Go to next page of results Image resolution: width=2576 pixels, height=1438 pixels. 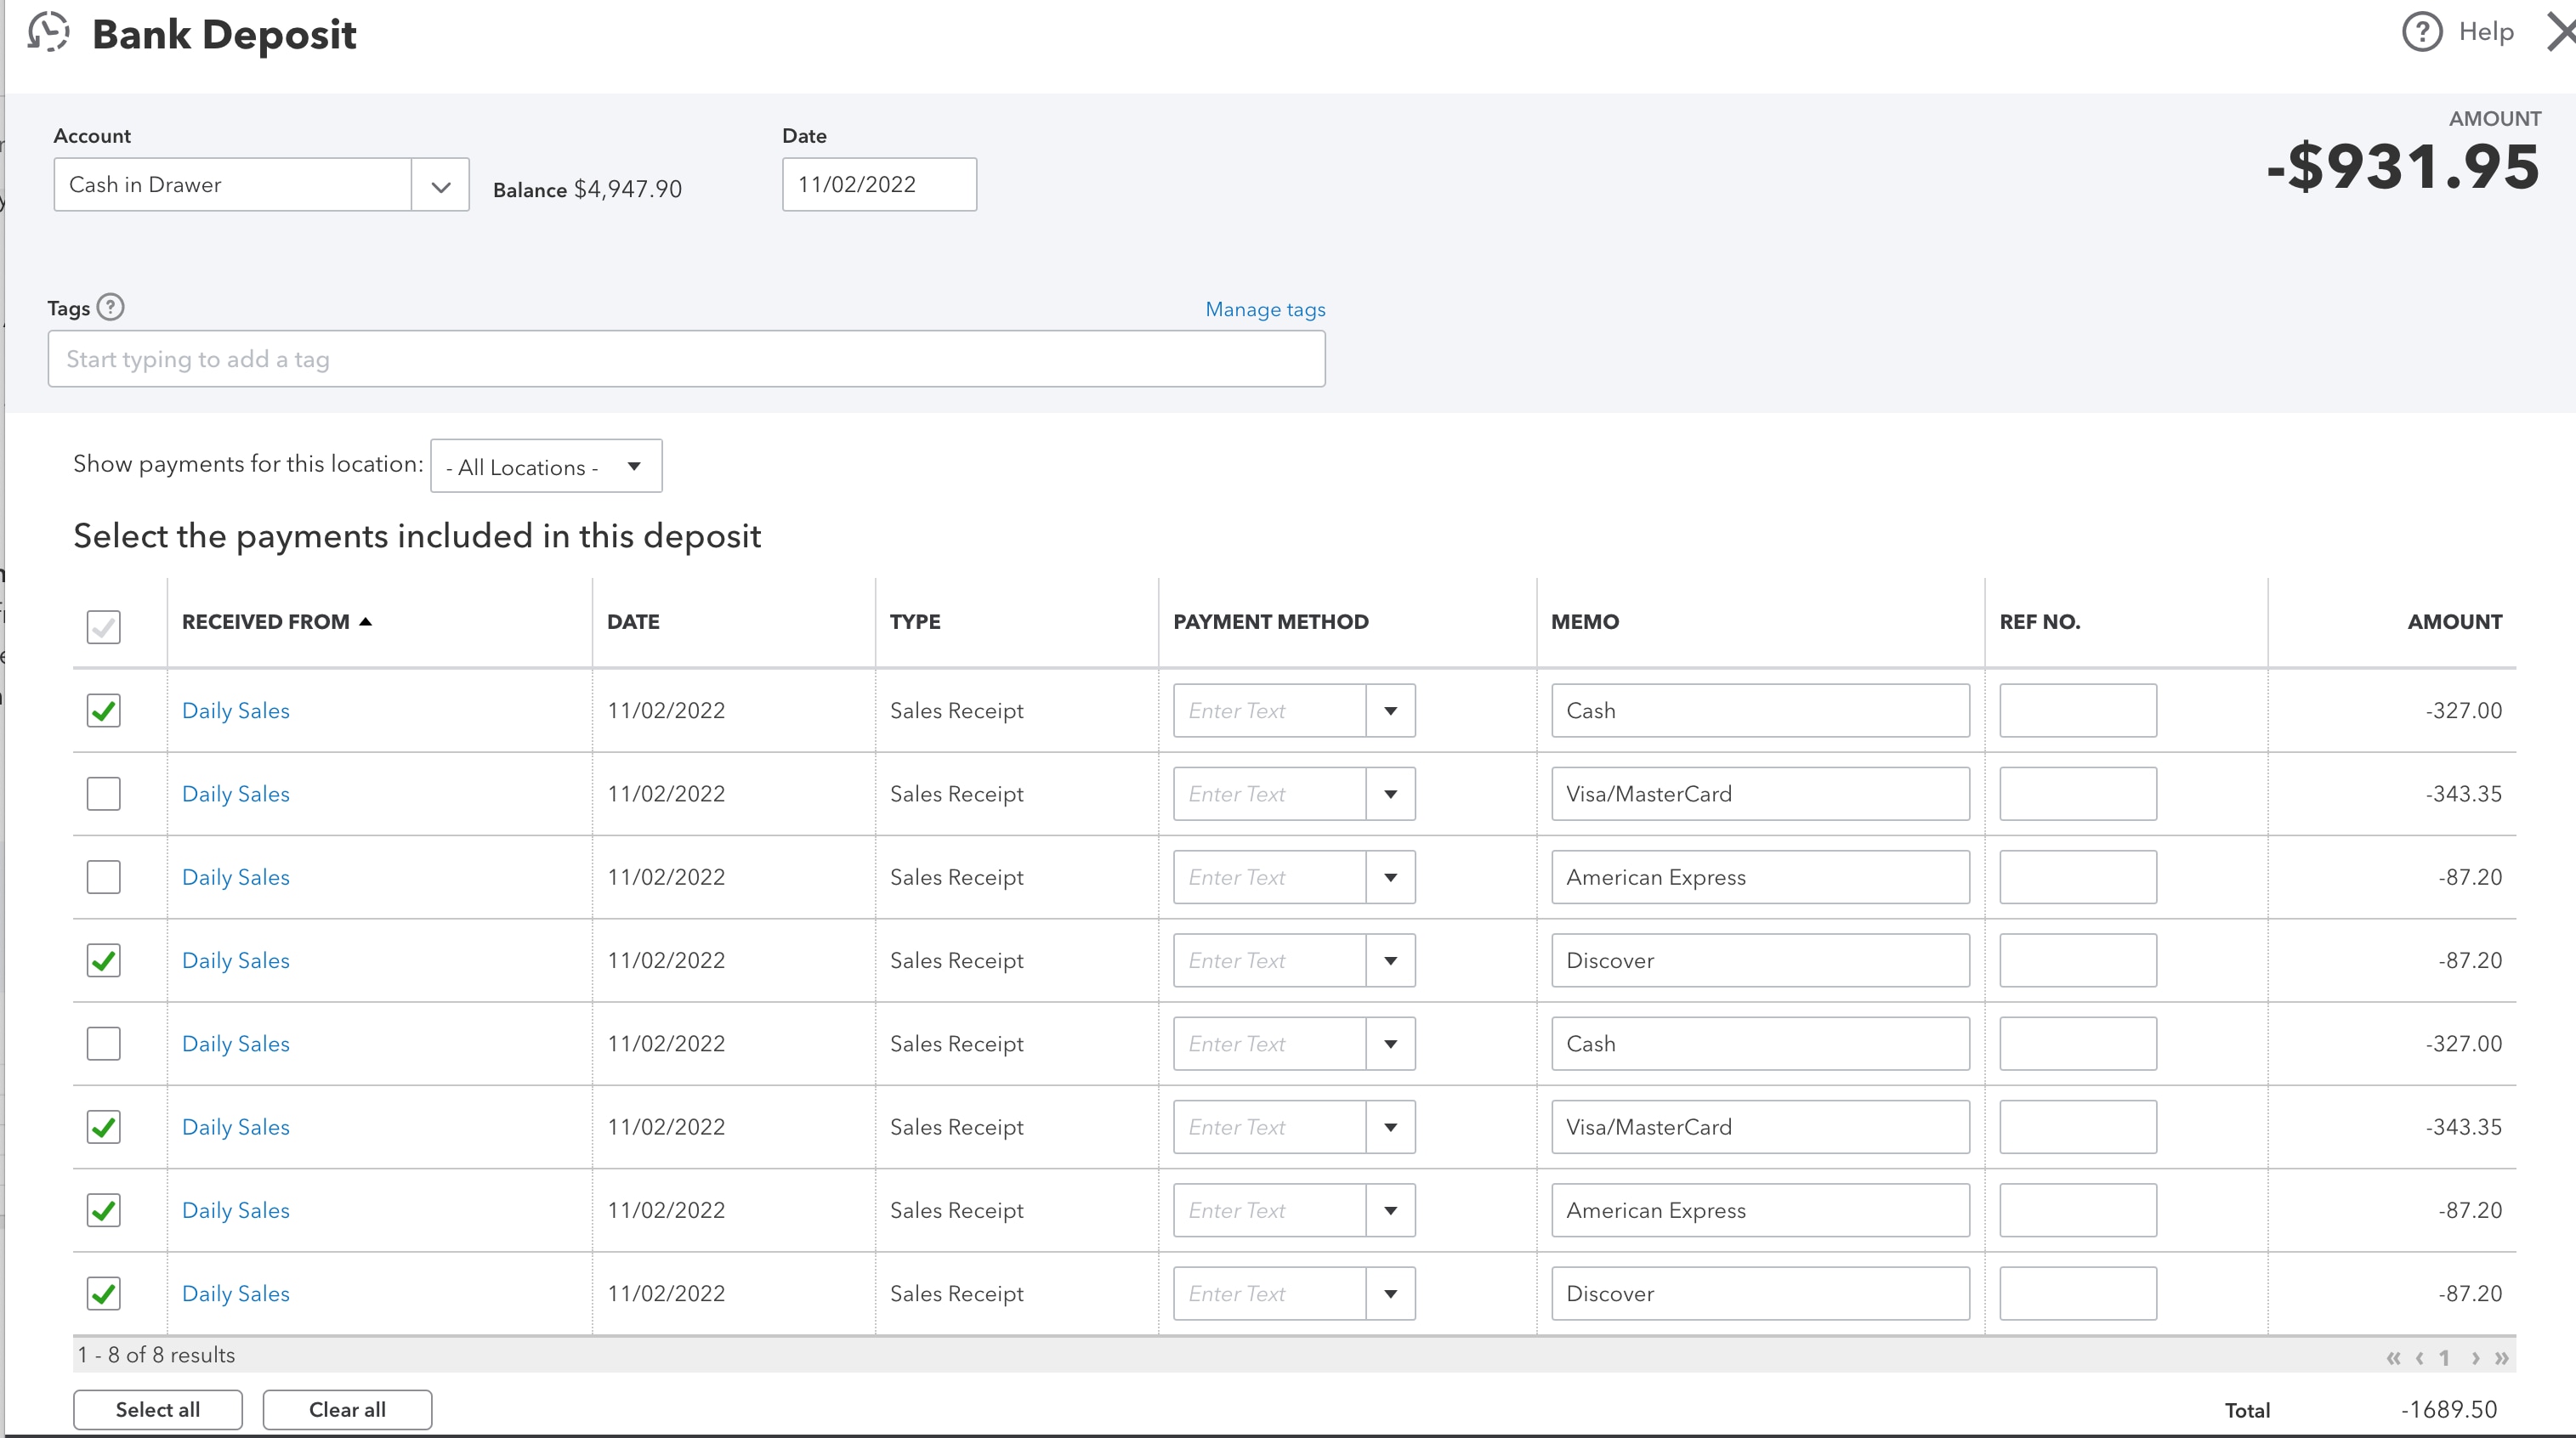(x=2475, y=1357)
